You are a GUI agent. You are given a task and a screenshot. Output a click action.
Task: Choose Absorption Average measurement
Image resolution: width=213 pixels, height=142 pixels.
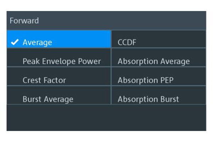point(153,61)
